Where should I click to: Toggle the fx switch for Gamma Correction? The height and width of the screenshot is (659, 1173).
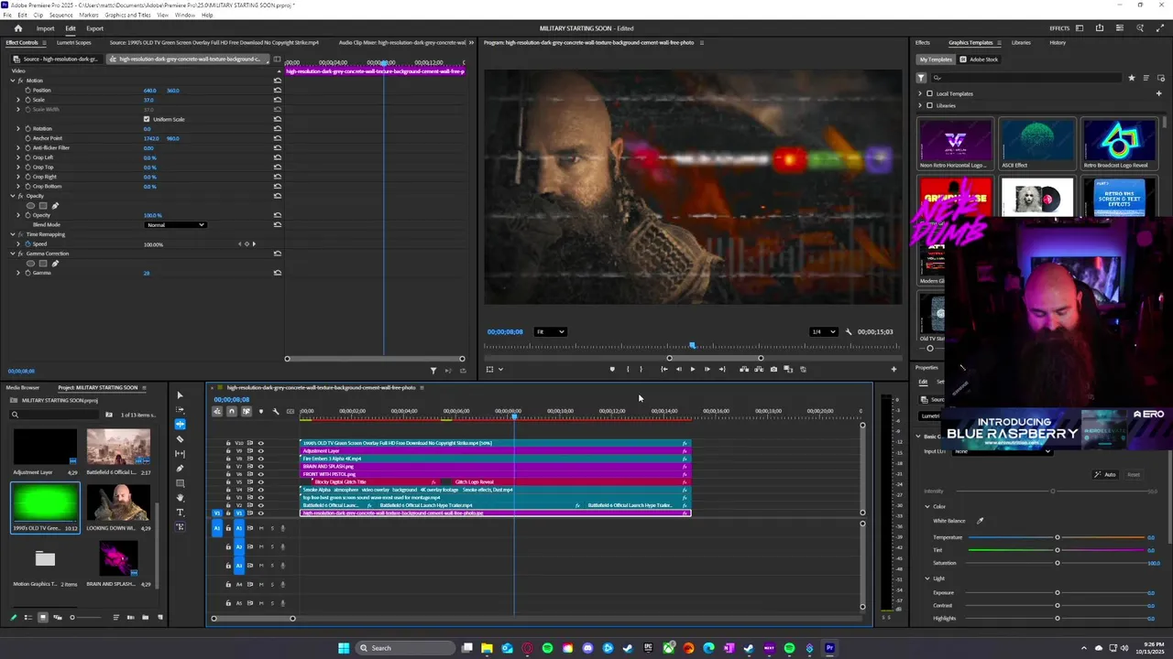tap(20, 254)
